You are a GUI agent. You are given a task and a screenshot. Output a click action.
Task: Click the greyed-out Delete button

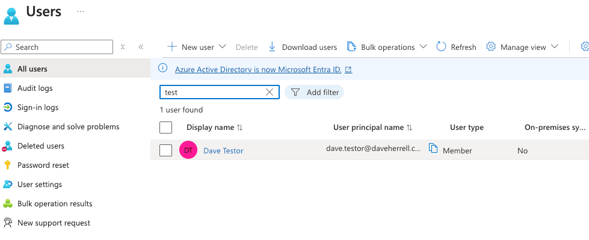pyautogui.click(x=247, y=47)
